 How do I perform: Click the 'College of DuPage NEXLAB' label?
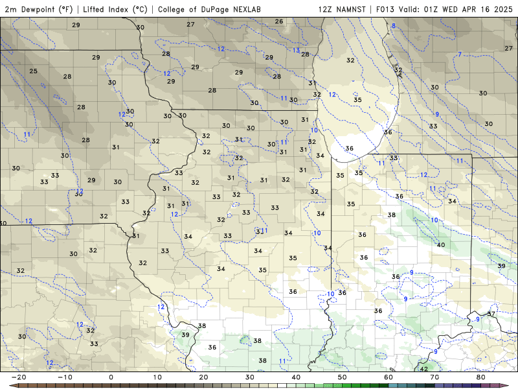[209, 9]
